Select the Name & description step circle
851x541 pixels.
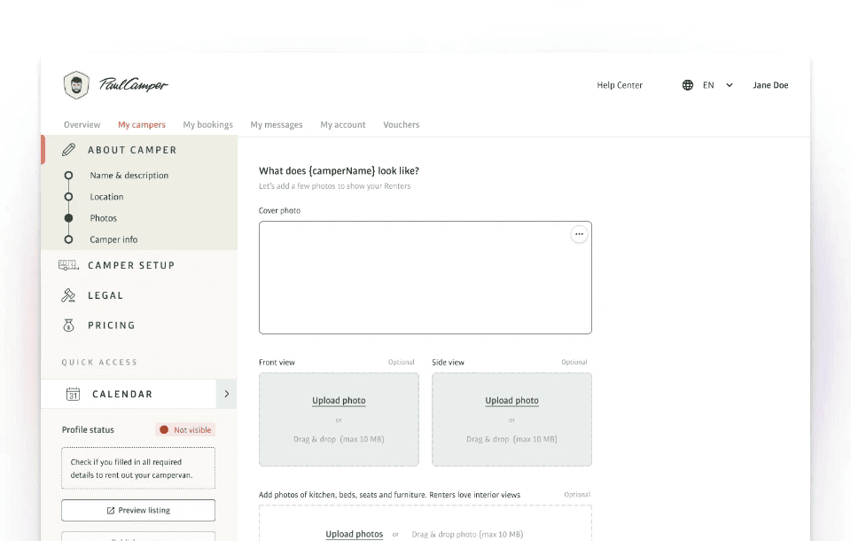coord(68,176)
